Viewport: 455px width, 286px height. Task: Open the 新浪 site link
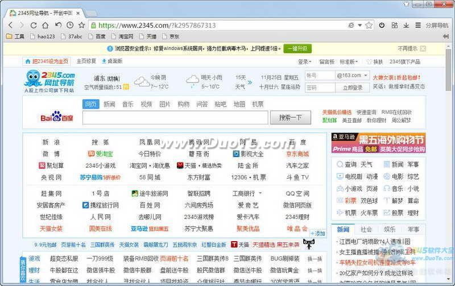click(x=51, y=142)
